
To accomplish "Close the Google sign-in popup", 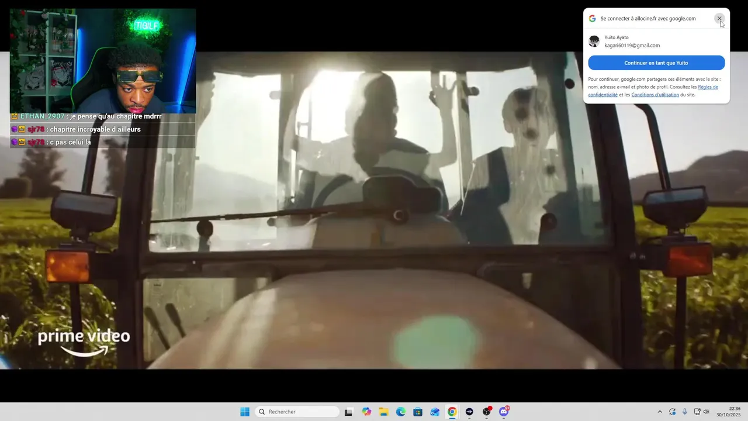I will click(719, 19).
